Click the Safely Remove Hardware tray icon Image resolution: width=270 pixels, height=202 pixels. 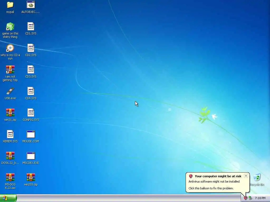(250, 198)
